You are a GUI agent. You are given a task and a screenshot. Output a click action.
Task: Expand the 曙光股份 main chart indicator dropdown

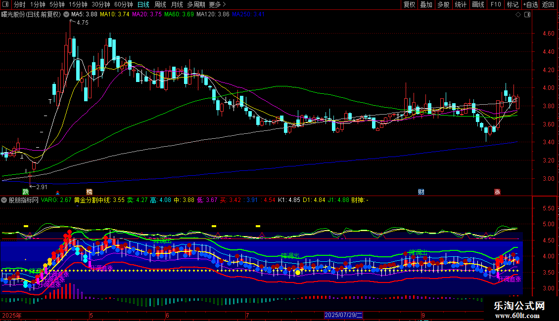[x=66, y=14]
